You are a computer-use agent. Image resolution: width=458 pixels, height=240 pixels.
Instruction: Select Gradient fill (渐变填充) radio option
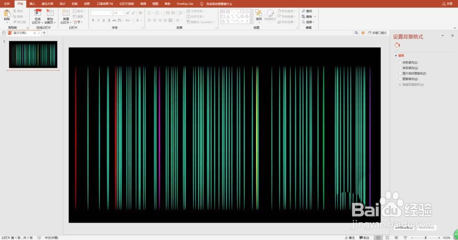[400, 68]
